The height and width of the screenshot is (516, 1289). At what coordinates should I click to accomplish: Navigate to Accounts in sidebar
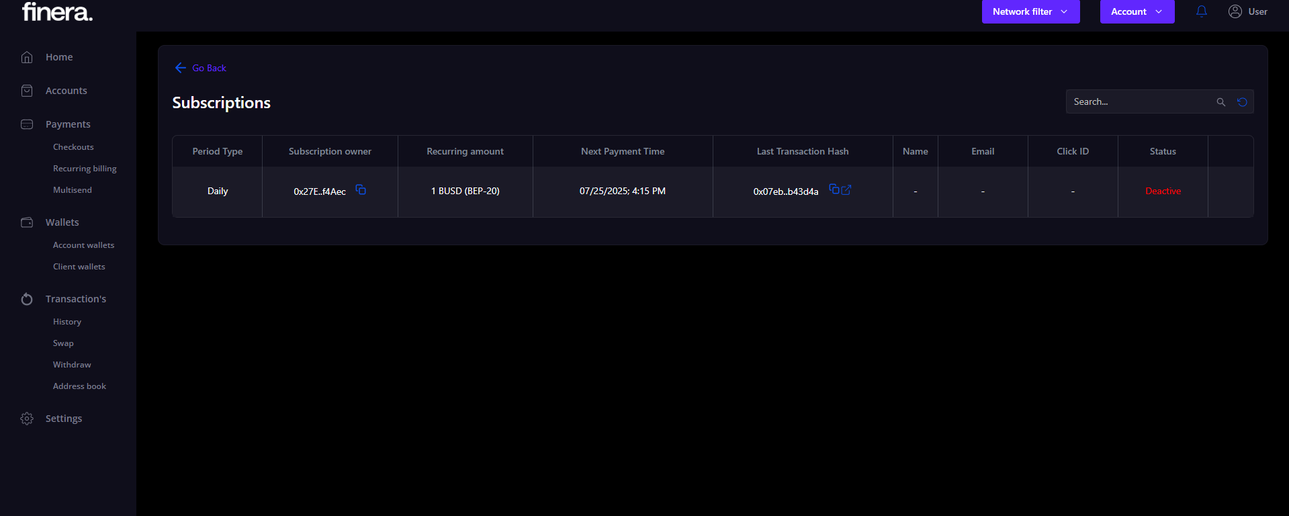66,91
